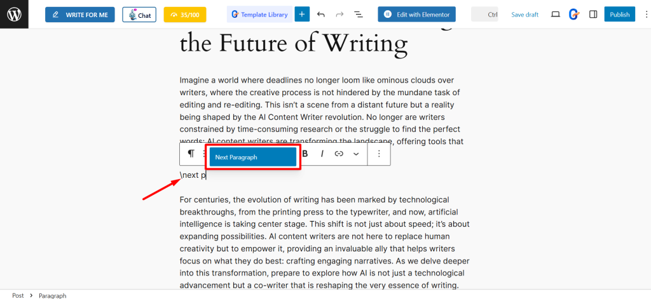
Task: Insert a link with the link icon
Action: pos(339,154)
